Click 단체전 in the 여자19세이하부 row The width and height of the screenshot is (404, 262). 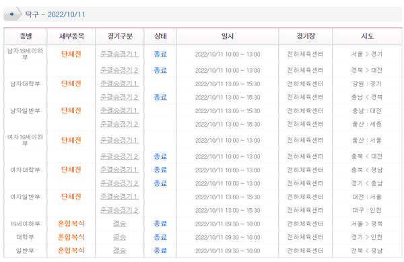(71, 140)
